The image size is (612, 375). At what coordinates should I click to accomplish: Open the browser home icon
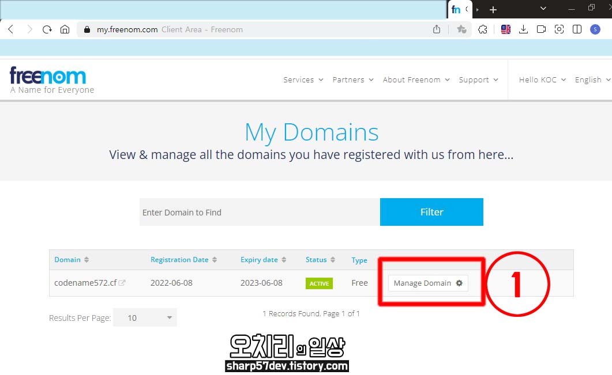pos(65,29)
